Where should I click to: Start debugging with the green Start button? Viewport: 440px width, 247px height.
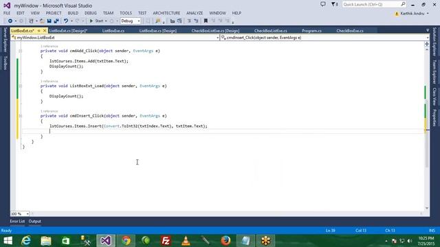click(96, 21)
